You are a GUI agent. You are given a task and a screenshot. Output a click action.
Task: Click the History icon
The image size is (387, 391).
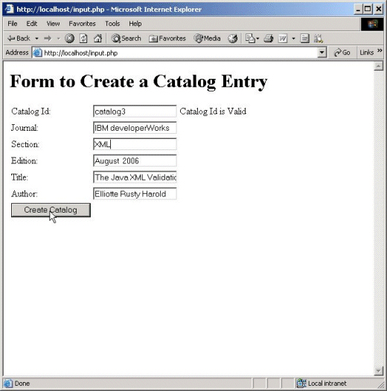click(232, 39)
